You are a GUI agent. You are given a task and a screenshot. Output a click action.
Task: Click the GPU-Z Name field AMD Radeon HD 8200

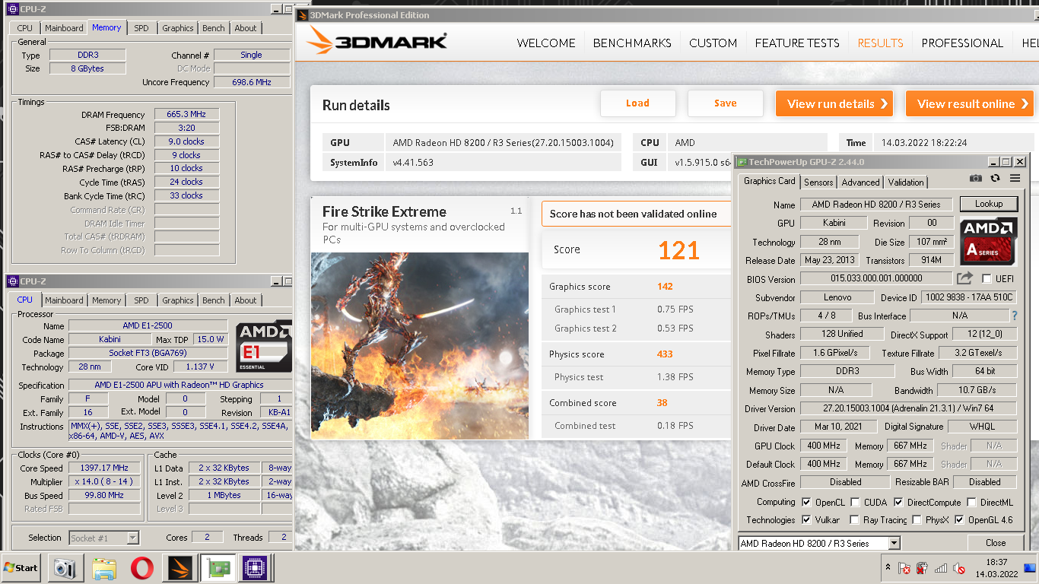(875, 205)
